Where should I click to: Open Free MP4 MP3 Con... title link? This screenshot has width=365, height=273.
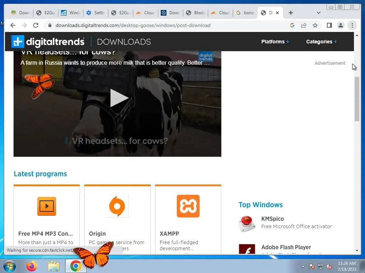pyautogui.click(x=45, y=234)
